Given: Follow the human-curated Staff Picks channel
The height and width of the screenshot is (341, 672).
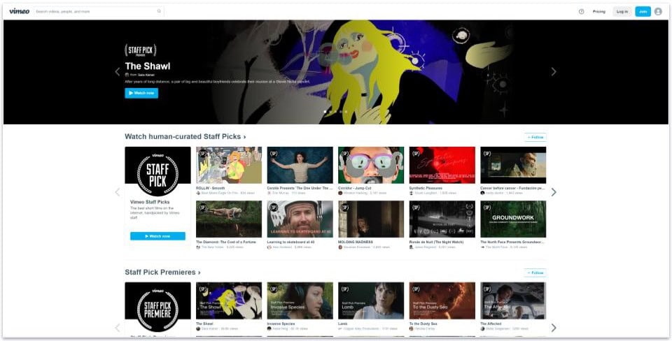Looking at the screenshot, I should coord(535,138).
